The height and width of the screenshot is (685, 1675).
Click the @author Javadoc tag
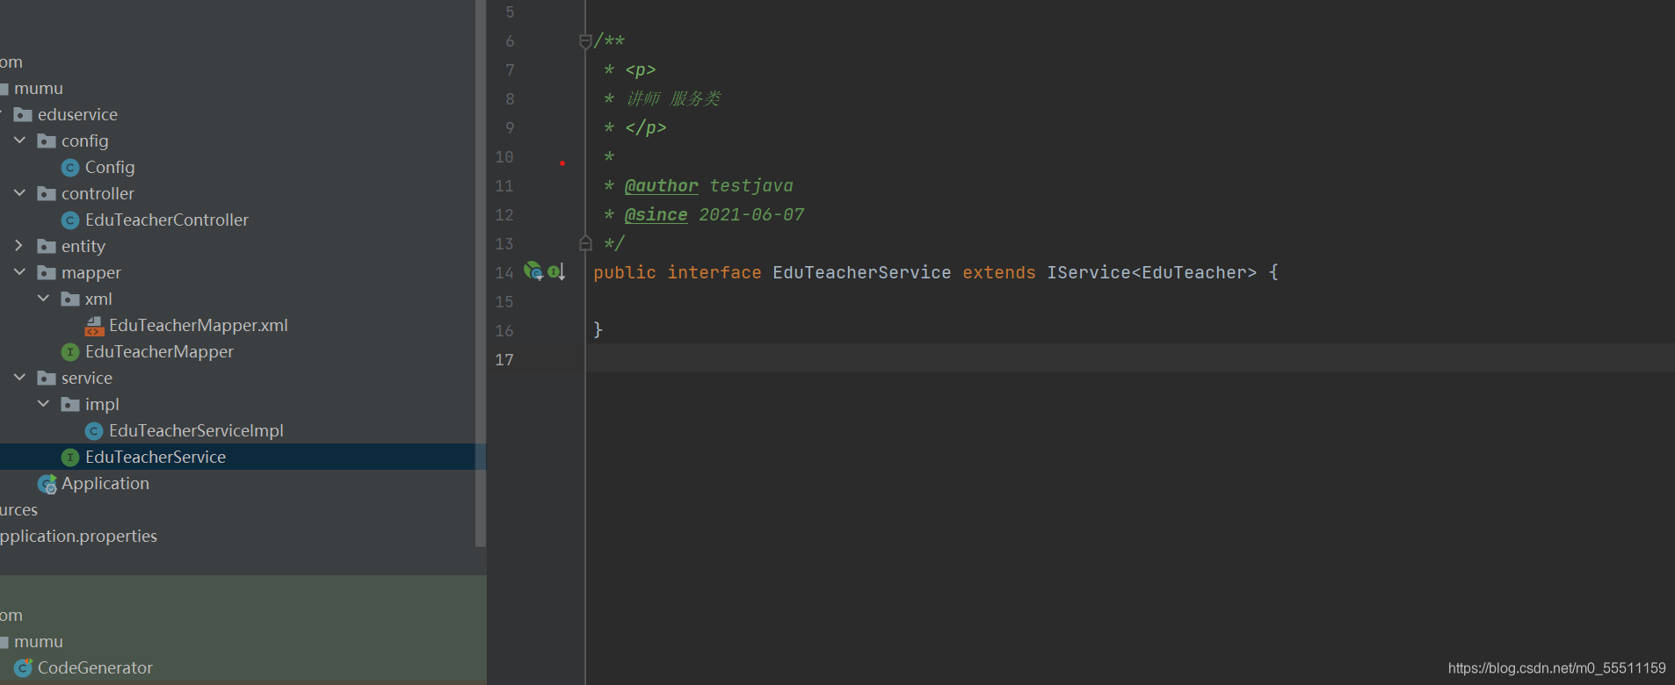(x=662, y=186)
